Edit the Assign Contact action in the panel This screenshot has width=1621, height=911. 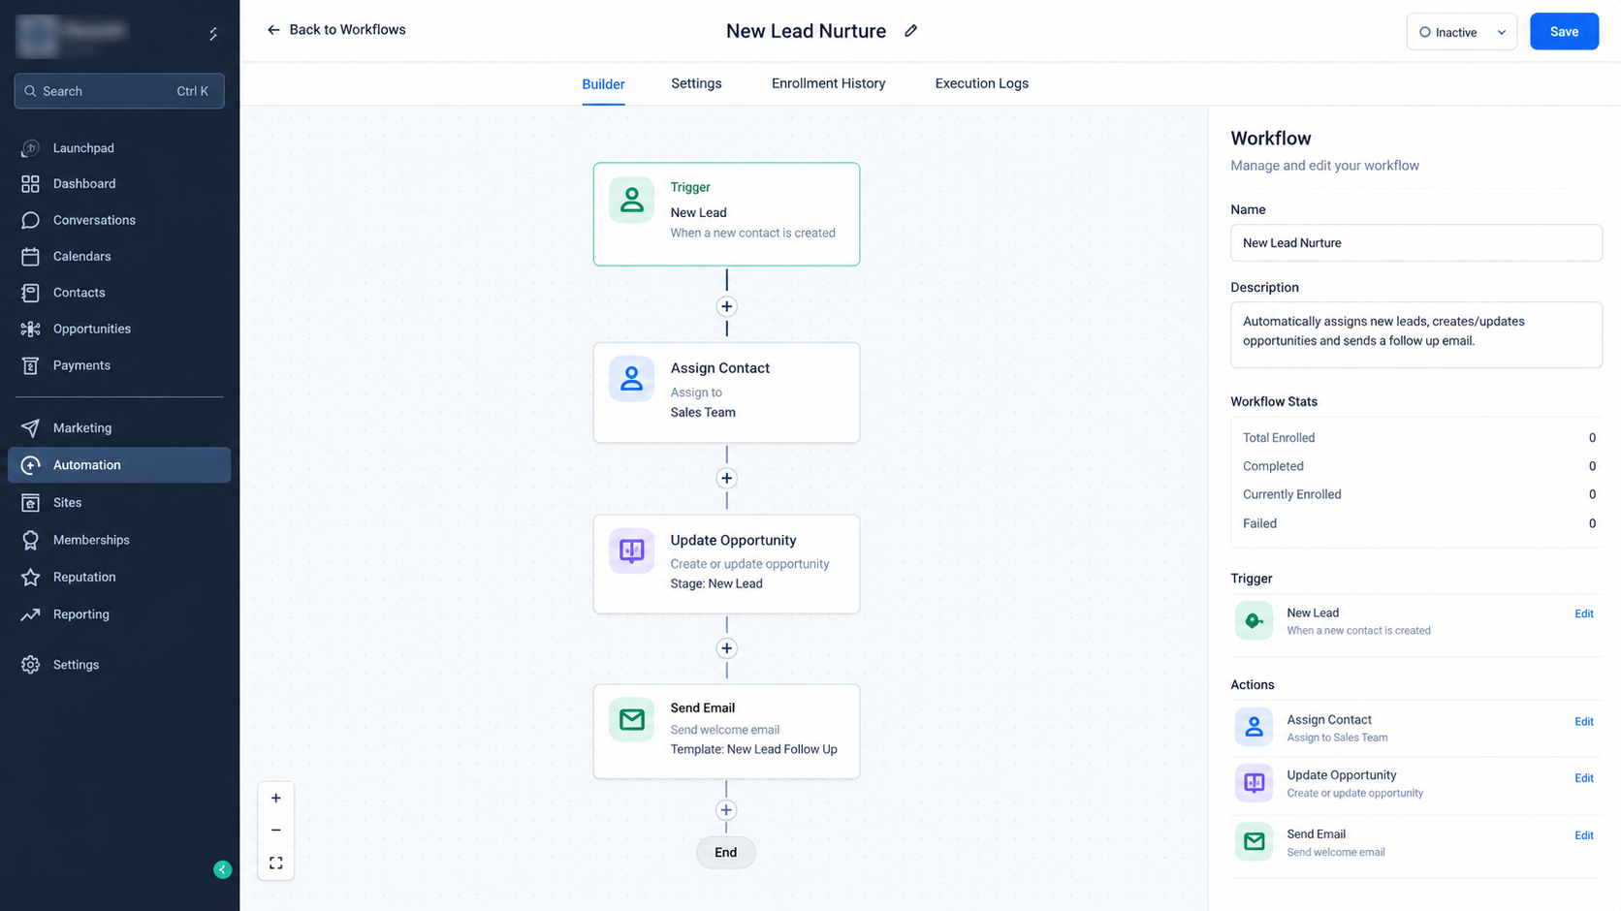tap(1583, 721)
